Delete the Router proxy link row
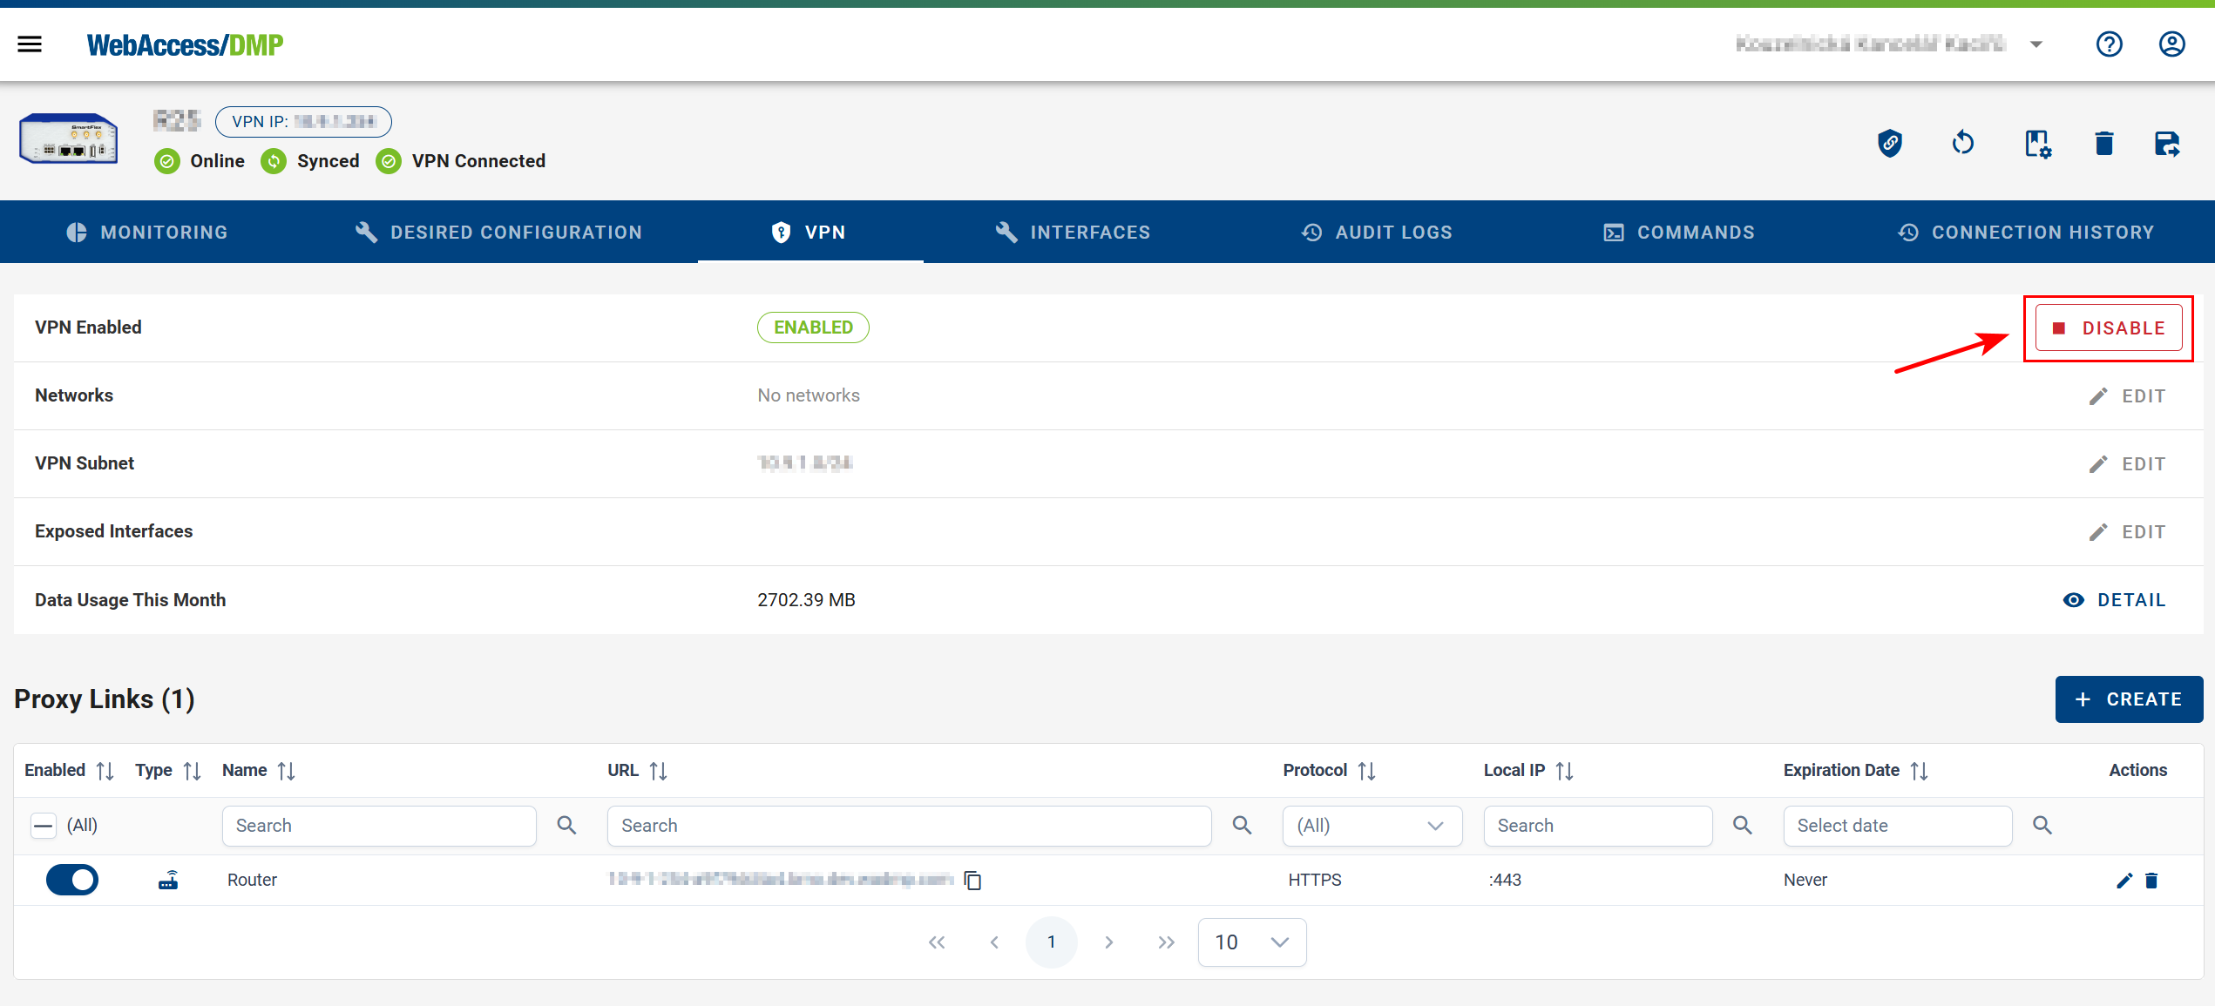The height and width of the screenshot is (1006, 2215). pyautogui.click(x=2151, y=881)
